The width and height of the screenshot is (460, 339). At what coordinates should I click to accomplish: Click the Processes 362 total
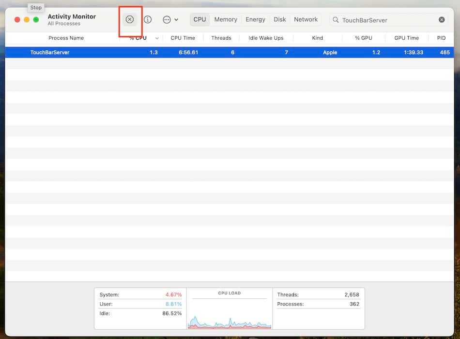coord(318,304)
